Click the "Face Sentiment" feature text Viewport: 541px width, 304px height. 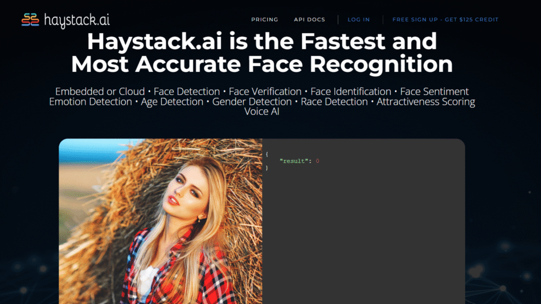coord(435,92)
